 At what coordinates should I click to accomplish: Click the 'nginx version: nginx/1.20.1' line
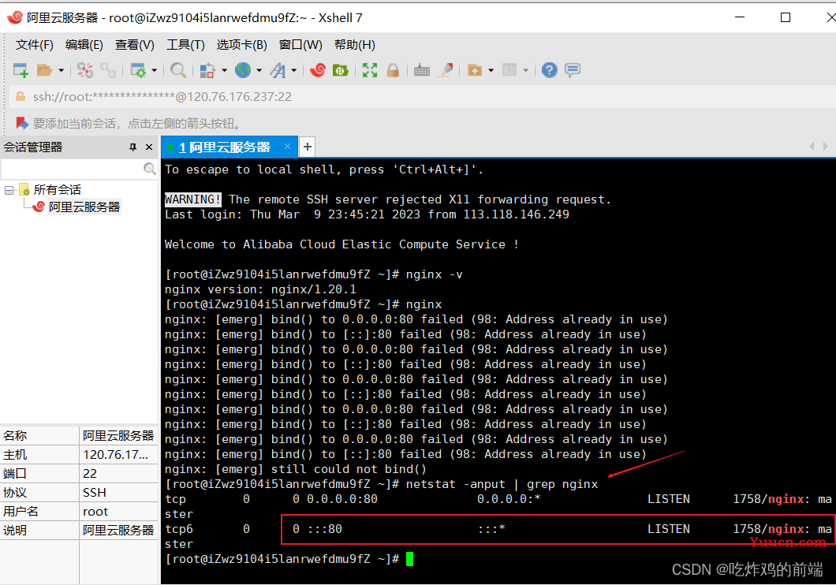(260, 289)
